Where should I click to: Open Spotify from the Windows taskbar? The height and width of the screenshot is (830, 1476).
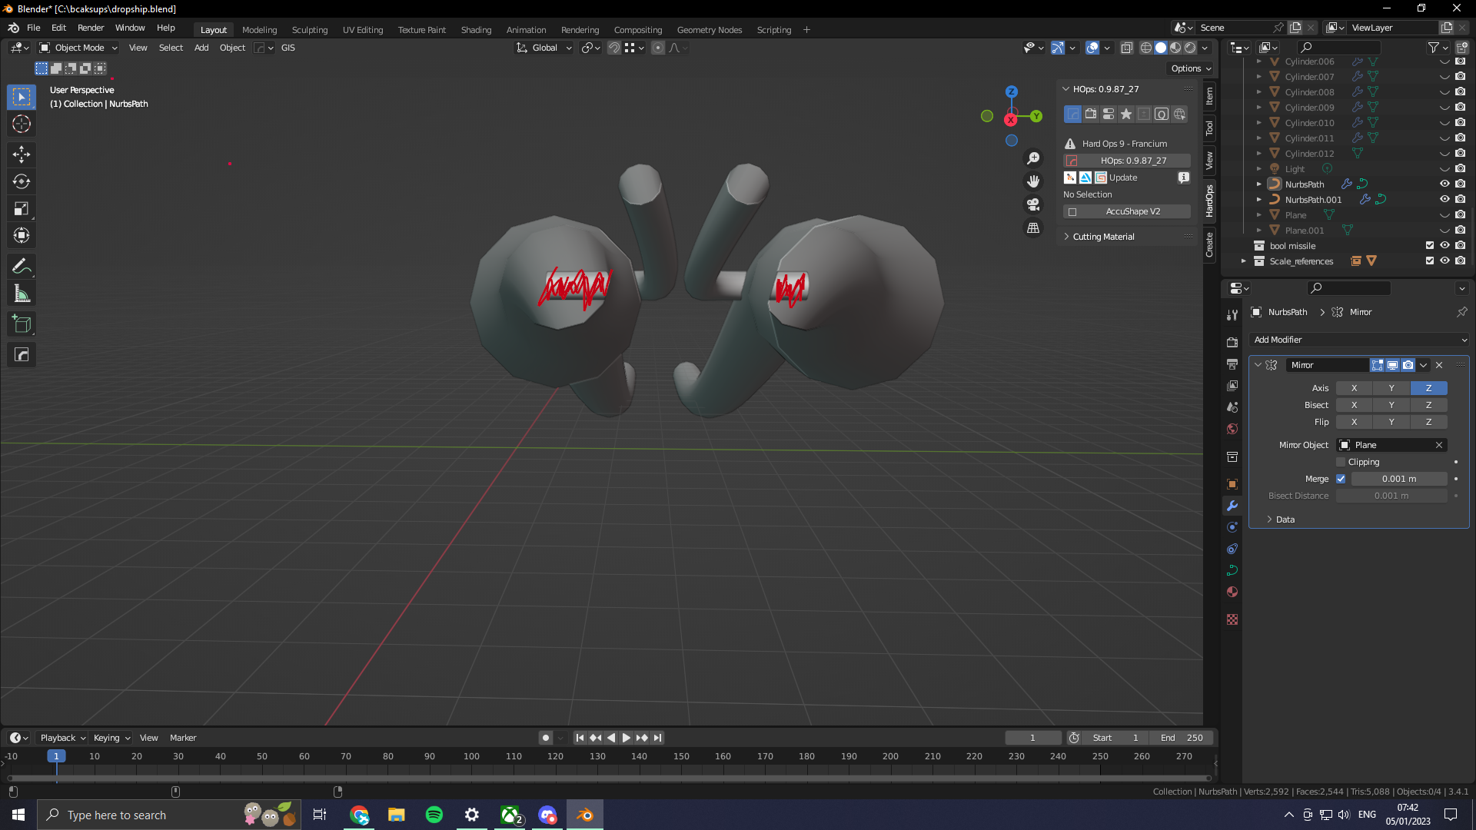434,815
